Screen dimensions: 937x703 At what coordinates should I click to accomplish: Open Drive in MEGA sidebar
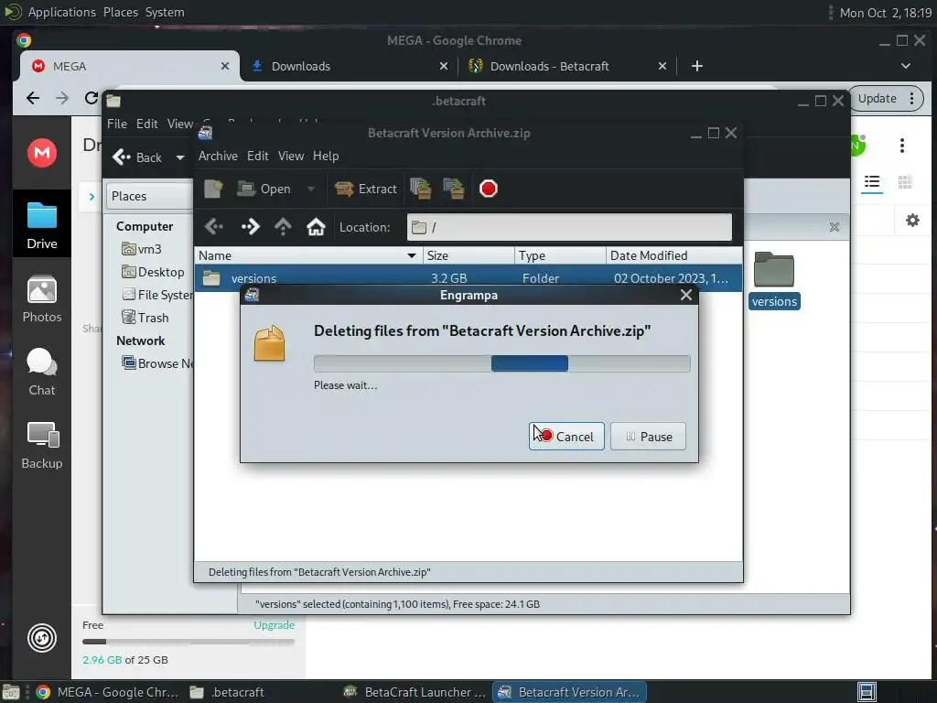42,226
